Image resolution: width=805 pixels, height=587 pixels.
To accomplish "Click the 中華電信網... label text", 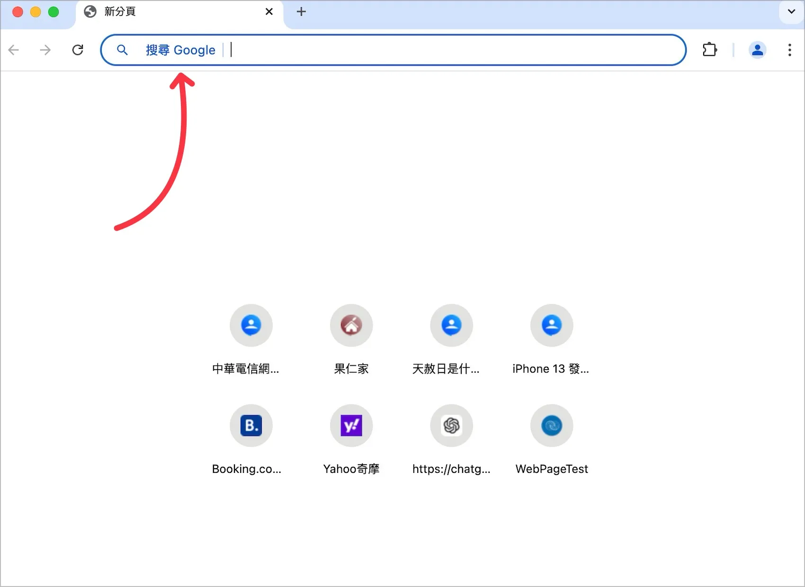I will pyautogui.click(x=246, y=369).
